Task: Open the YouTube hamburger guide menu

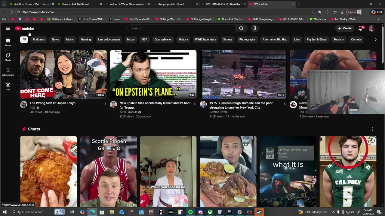Action: click(8, 28)
